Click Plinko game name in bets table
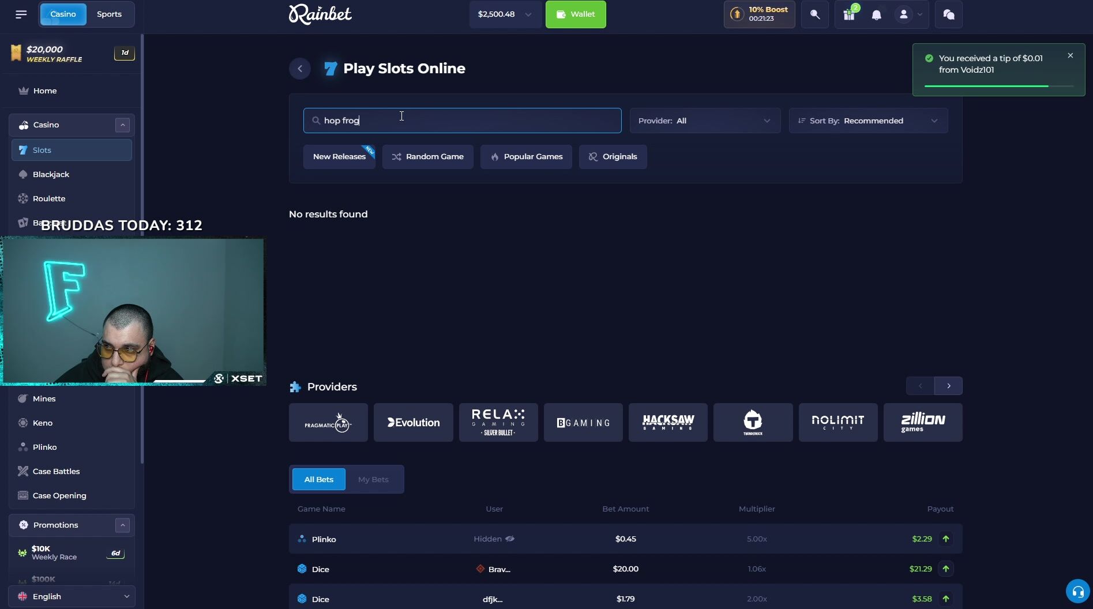 324,539
